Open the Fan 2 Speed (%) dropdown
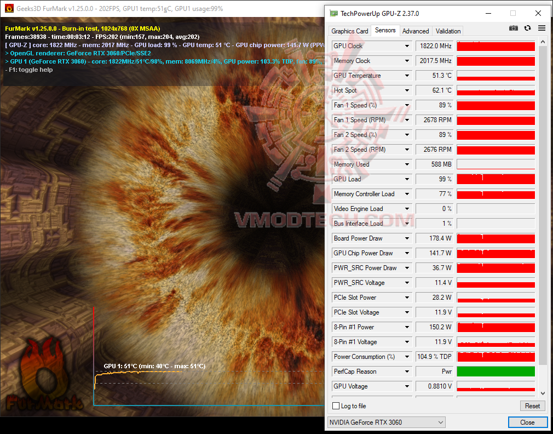The width and height of the screenshot is (553, 434). coord(407,135)
